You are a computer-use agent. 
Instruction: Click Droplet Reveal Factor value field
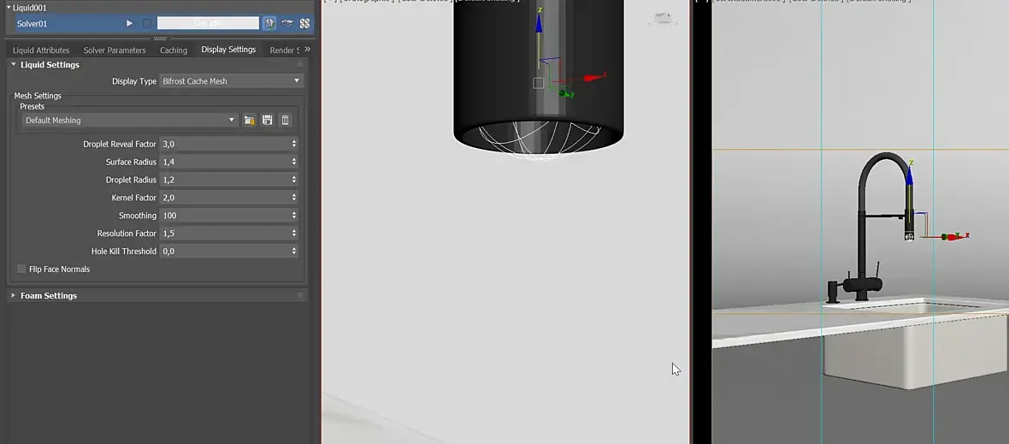[225, 144]
